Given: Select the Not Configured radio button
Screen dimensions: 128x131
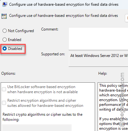Looking at the screenshot, I should pos(4,31).
